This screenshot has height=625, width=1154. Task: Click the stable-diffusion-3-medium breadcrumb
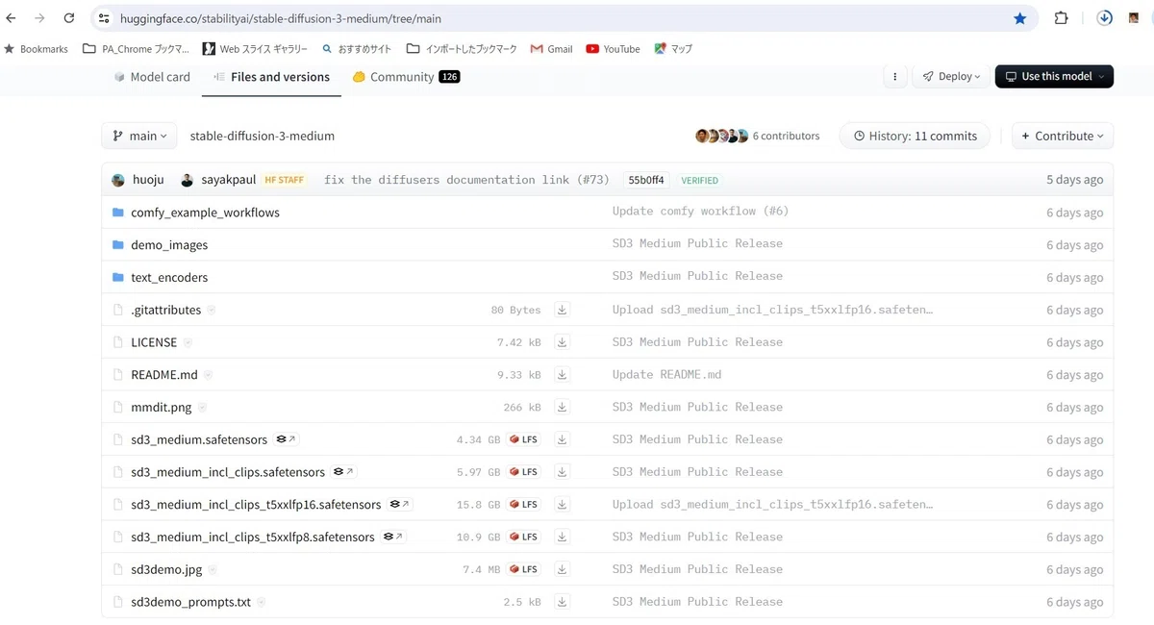[263, 136]
